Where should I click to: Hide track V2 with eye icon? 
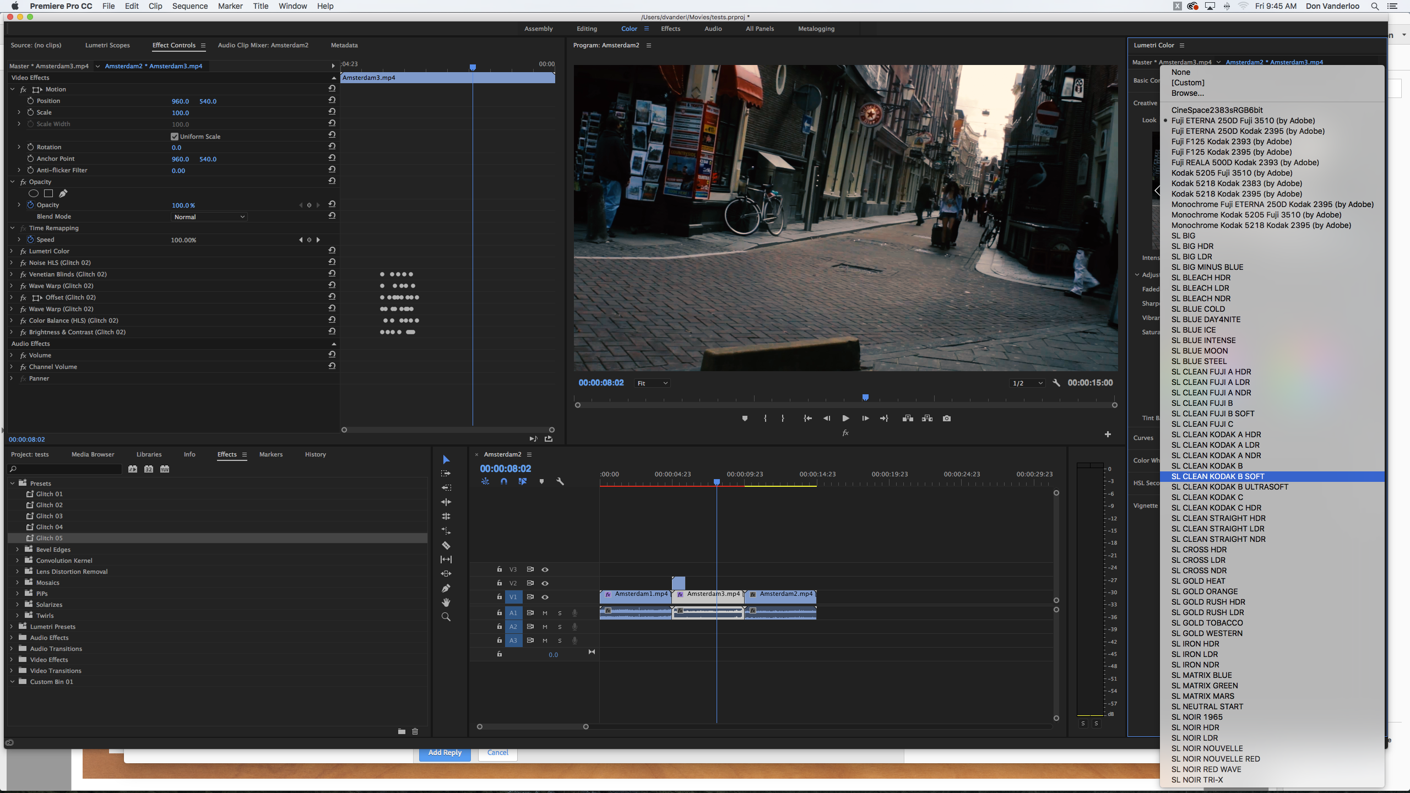pos(545,583)
